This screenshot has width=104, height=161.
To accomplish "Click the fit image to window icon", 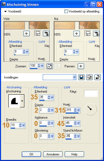I will 50,66.
